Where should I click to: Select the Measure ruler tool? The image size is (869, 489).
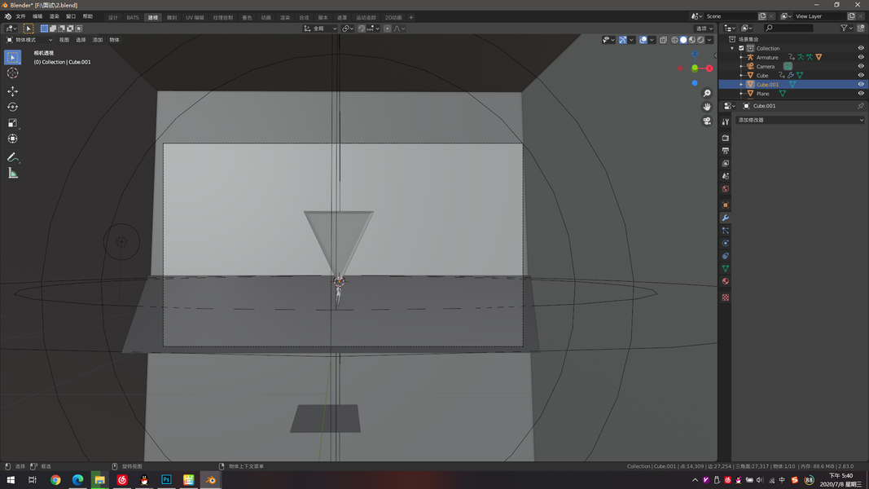13,174
